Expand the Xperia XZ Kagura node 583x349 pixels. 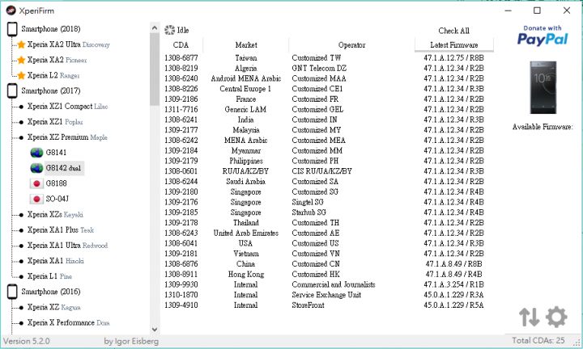coord(21,308)
